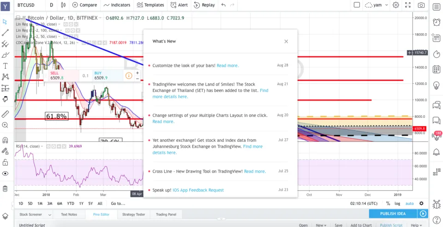The width and height of the screenshot is (443, 227).
Task: Open the New script dropdown
Action: pos(321,225)
